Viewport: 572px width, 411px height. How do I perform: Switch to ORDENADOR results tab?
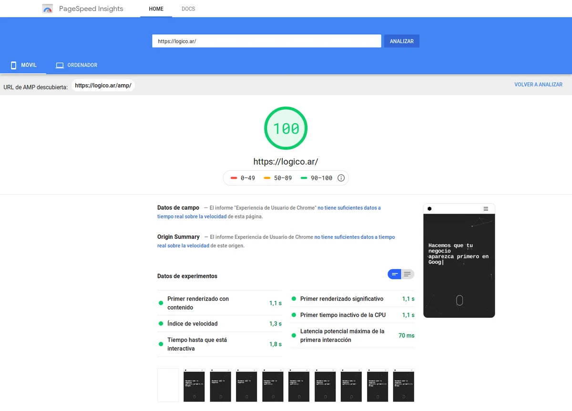click(76, 65)
